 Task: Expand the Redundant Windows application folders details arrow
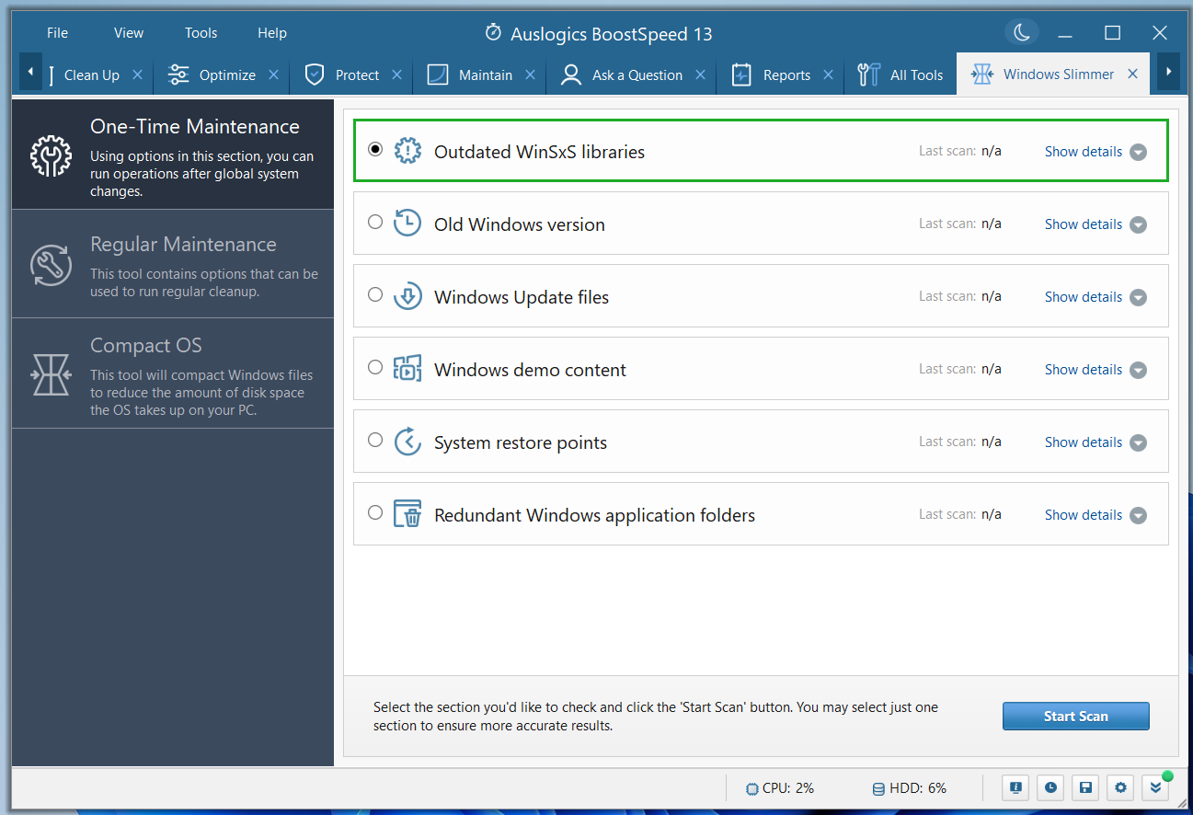(1138, 515)
